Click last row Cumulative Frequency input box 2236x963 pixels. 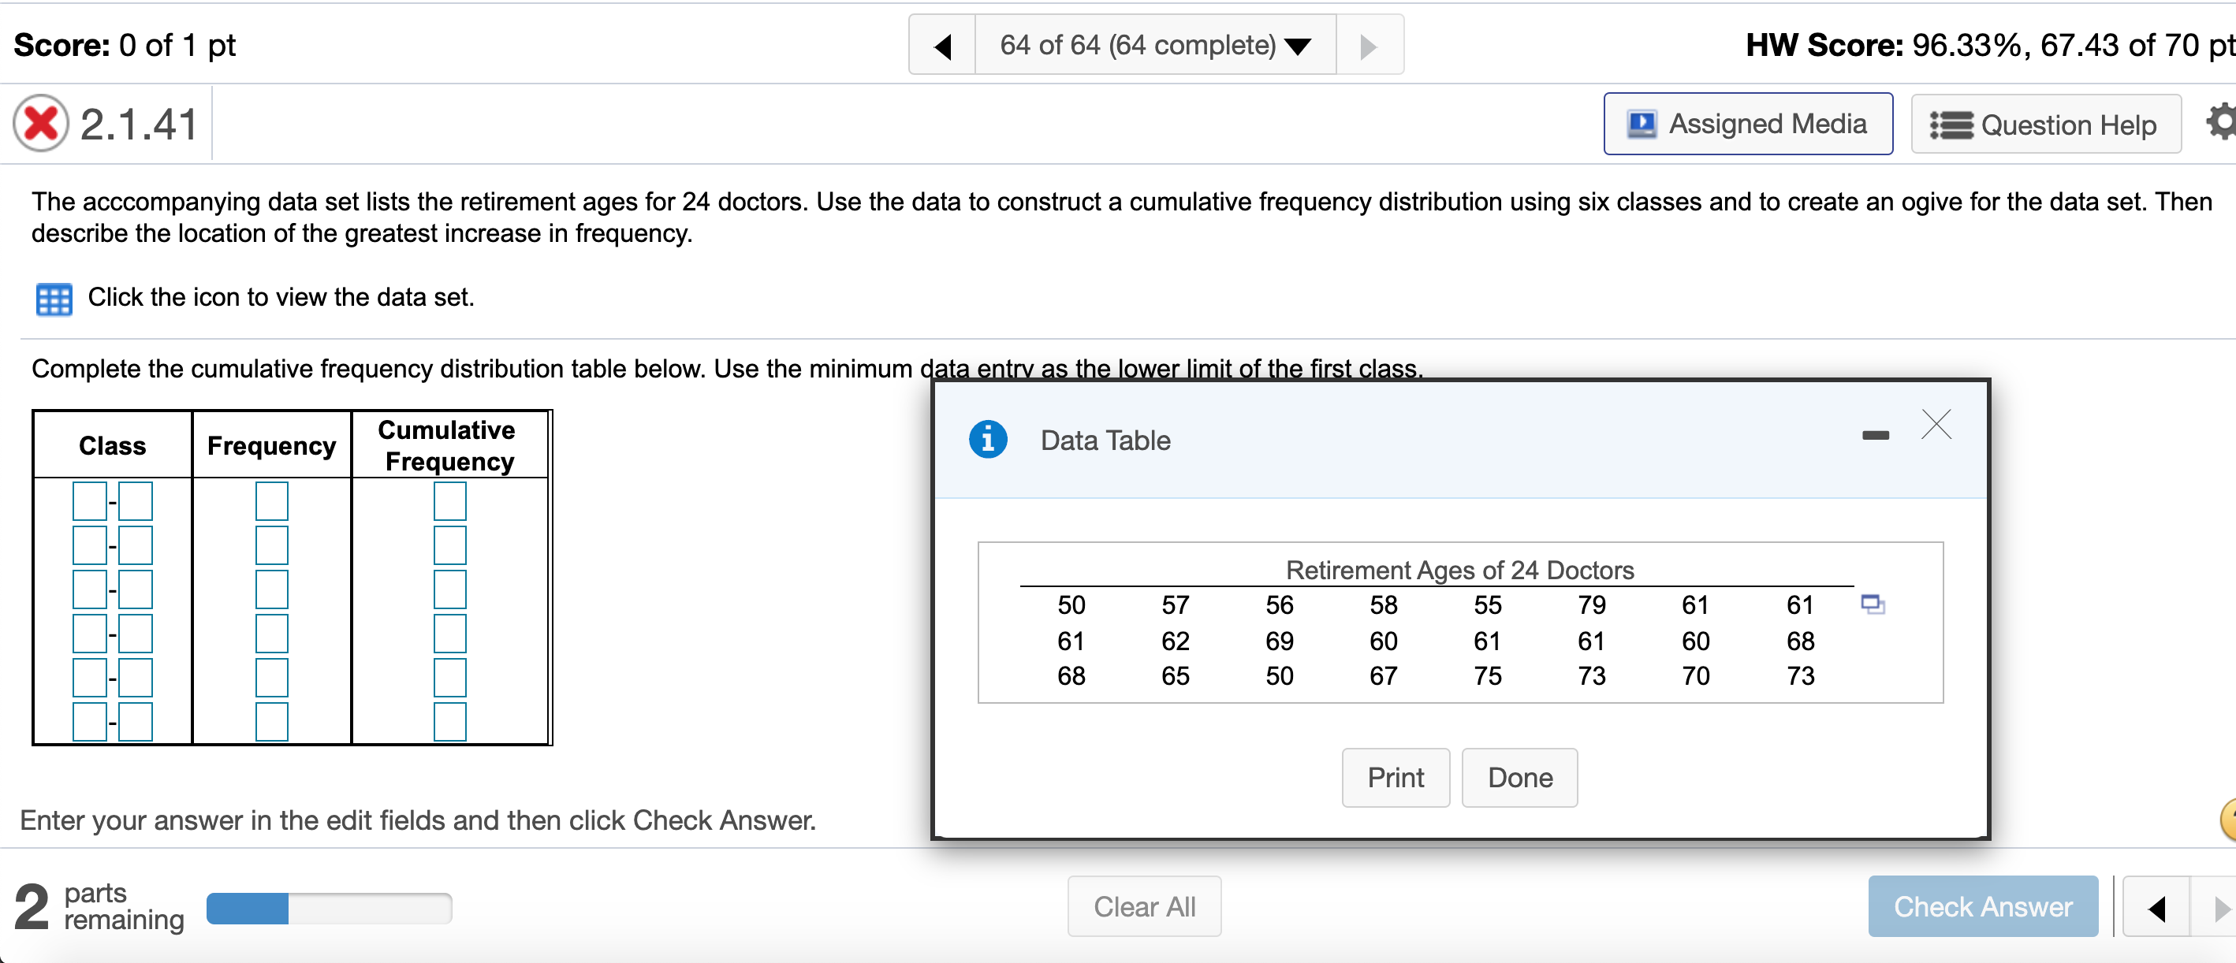[449, 722]
